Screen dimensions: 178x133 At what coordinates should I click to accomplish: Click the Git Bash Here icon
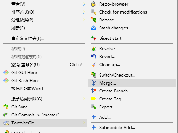(x=6, y=80)
